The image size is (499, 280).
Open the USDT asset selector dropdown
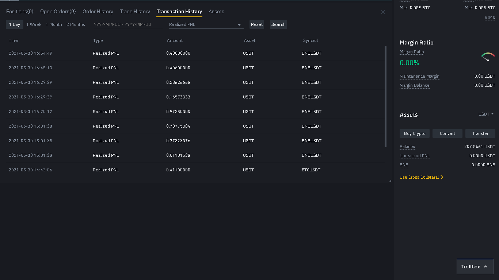pos(486,114)
